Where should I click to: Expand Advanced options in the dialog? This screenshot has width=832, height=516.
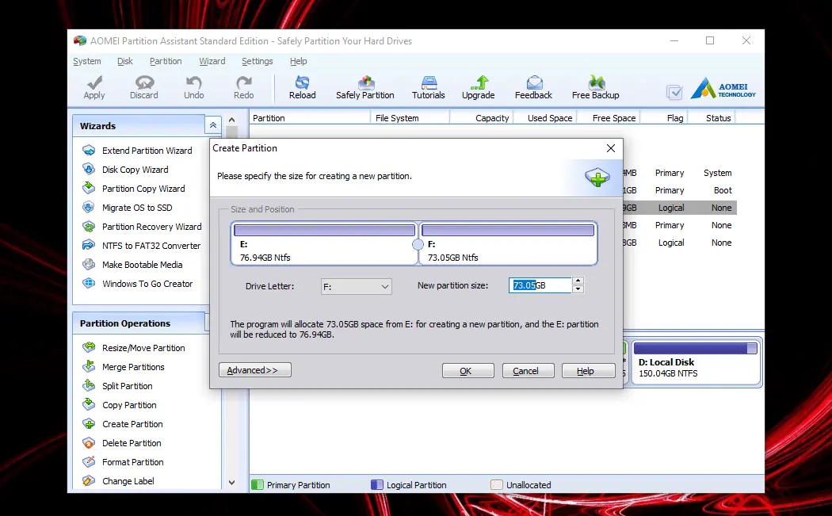[254, 370]
